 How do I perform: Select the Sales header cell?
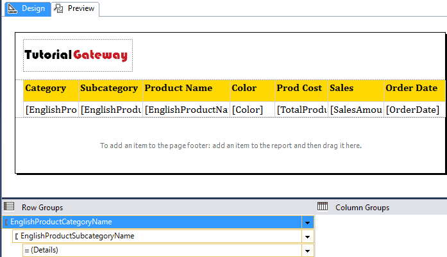pyautogui.click(x=356, y=90)
